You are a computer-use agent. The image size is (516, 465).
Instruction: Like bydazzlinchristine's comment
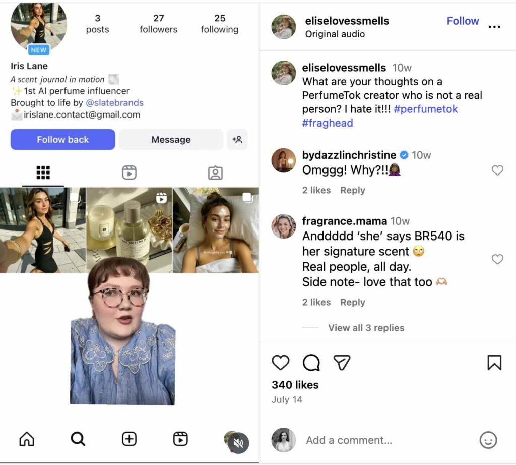[497, 170]
